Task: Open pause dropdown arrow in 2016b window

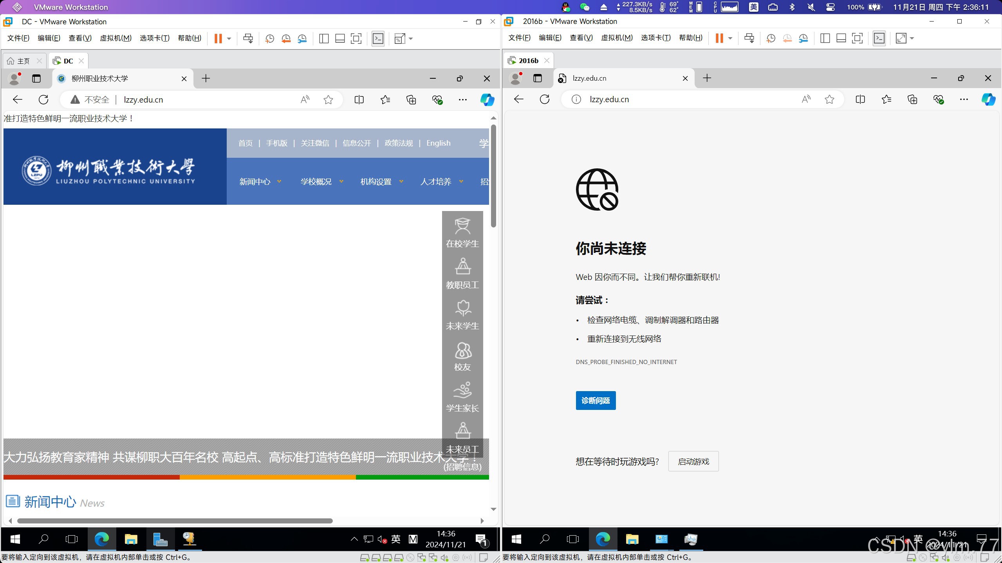Action: (730, 38)
